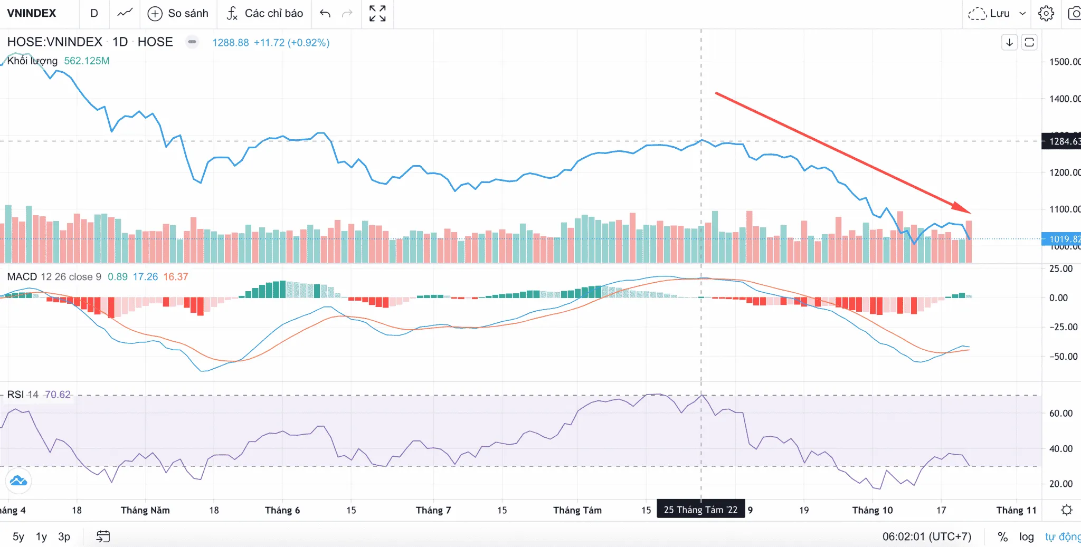This screenshot has width=1081, height=547.
Task: Click the 1284.63 crosshair price label
Action: tap(1061, 141)
